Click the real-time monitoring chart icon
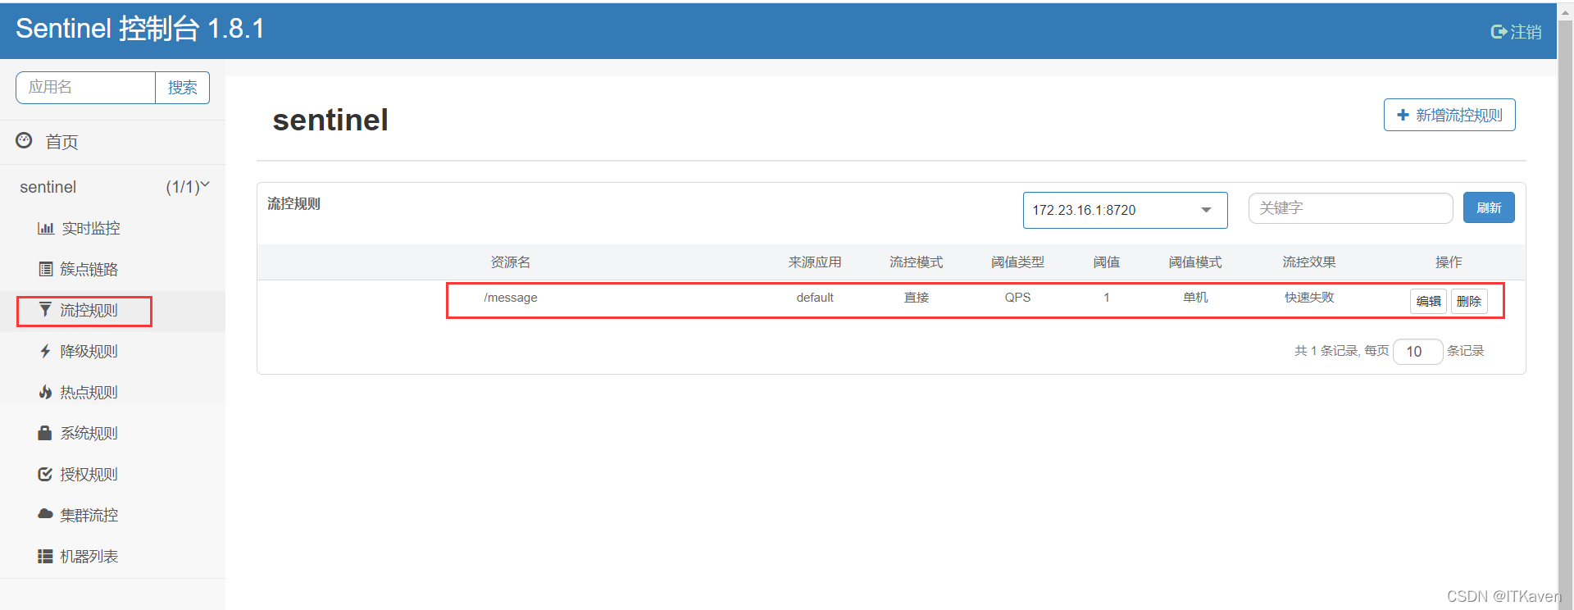 click(x=46, y=228)
